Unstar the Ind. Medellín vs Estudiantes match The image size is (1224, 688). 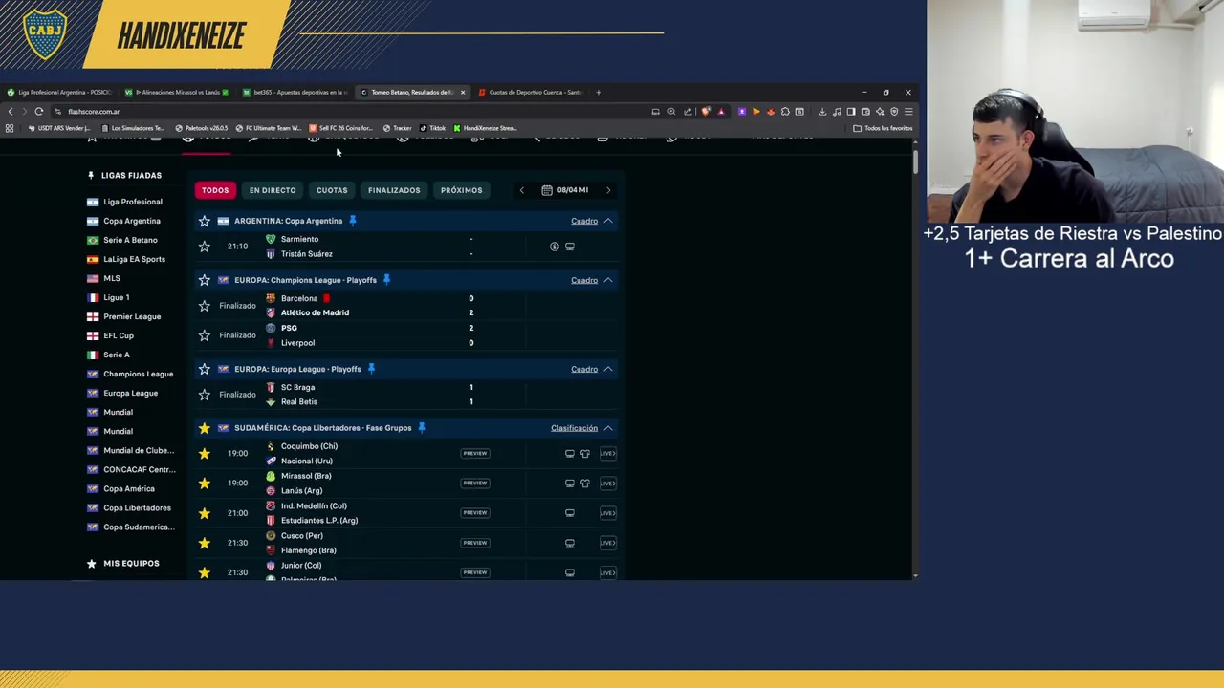pyautogui.click(x=204, y=513)
